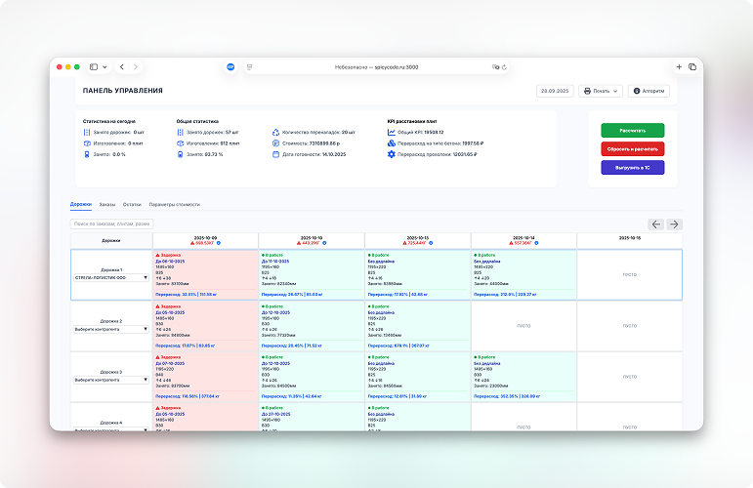Go back using browser back arrow
This screenshot has width=753, height=488.
[x=121, y=66]
